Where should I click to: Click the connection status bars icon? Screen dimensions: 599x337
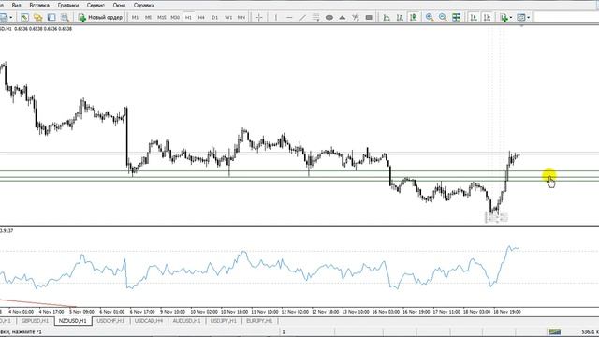click(555, 331)
